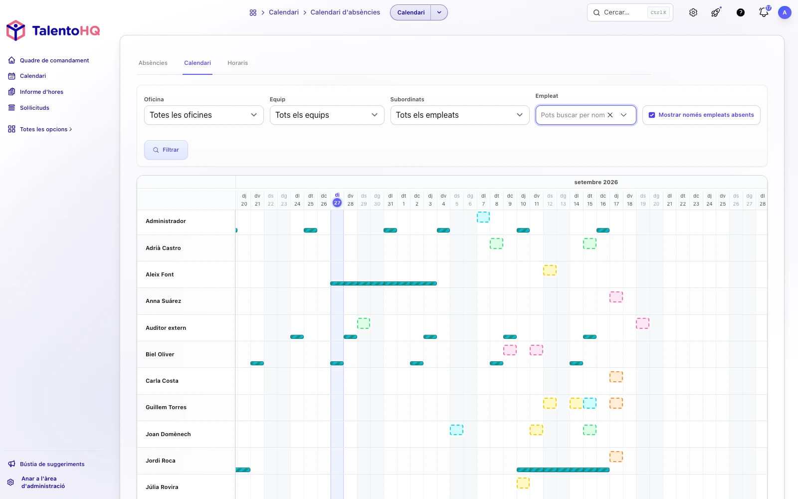Viewport: 798px width, 499px height.
Task: Click the setembre 2026 month header
Action: pos(596,182)
